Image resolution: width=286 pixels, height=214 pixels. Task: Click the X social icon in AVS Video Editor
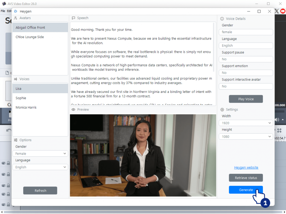click(277, 11)
